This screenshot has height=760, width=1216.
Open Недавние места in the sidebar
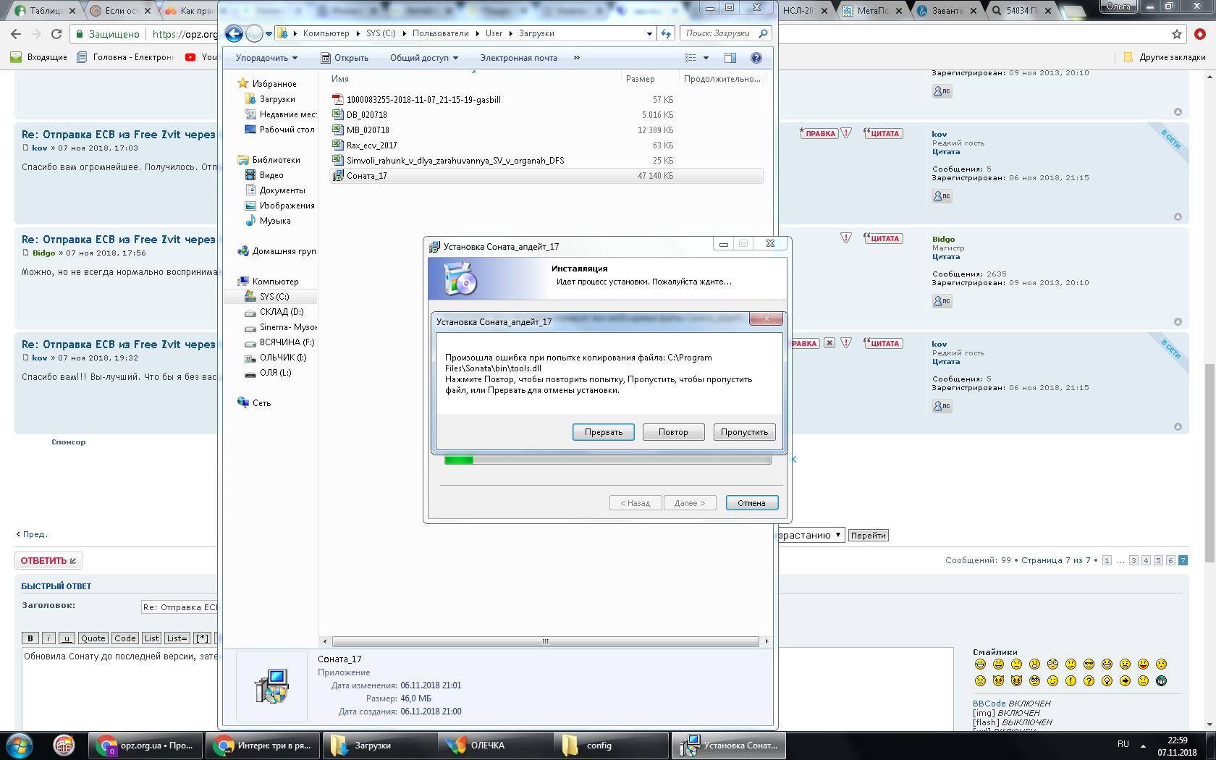281,114
